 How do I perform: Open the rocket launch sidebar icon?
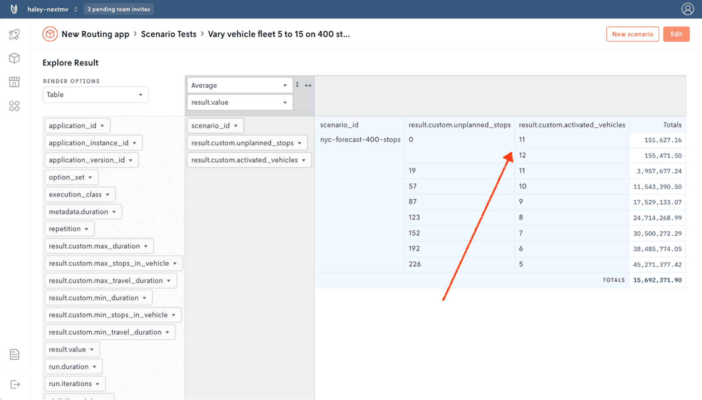pos(14,35)
